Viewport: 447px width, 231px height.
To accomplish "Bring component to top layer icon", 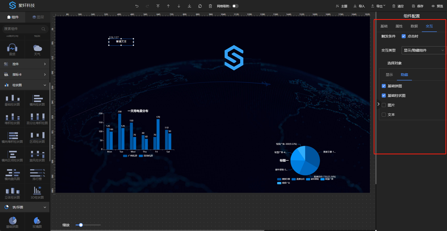I will tap(158, 6).
